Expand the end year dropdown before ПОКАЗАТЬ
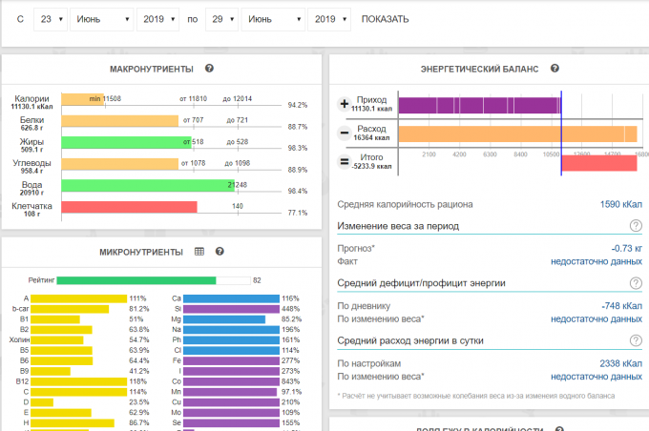649x431 pixels. click(330, 19)
